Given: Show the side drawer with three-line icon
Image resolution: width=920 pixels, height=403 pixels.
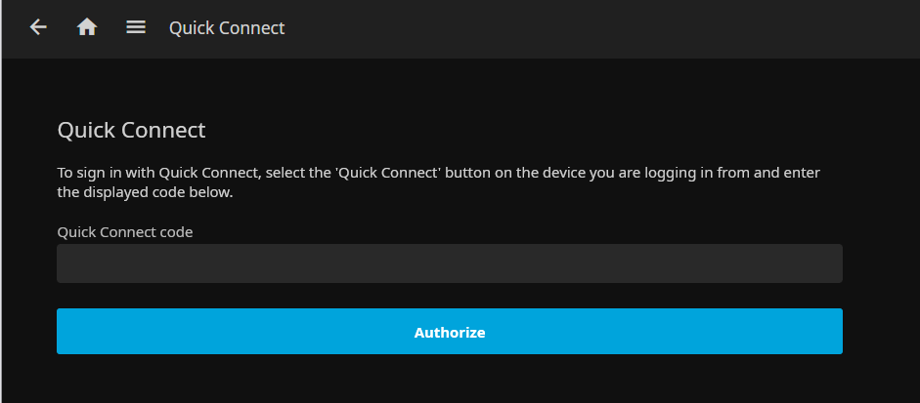Looking at the screenshot, I should [136, 27].
